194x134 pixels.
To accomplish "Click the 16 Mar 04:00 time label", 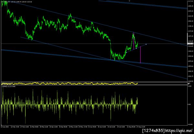I will tap(34, 127).
